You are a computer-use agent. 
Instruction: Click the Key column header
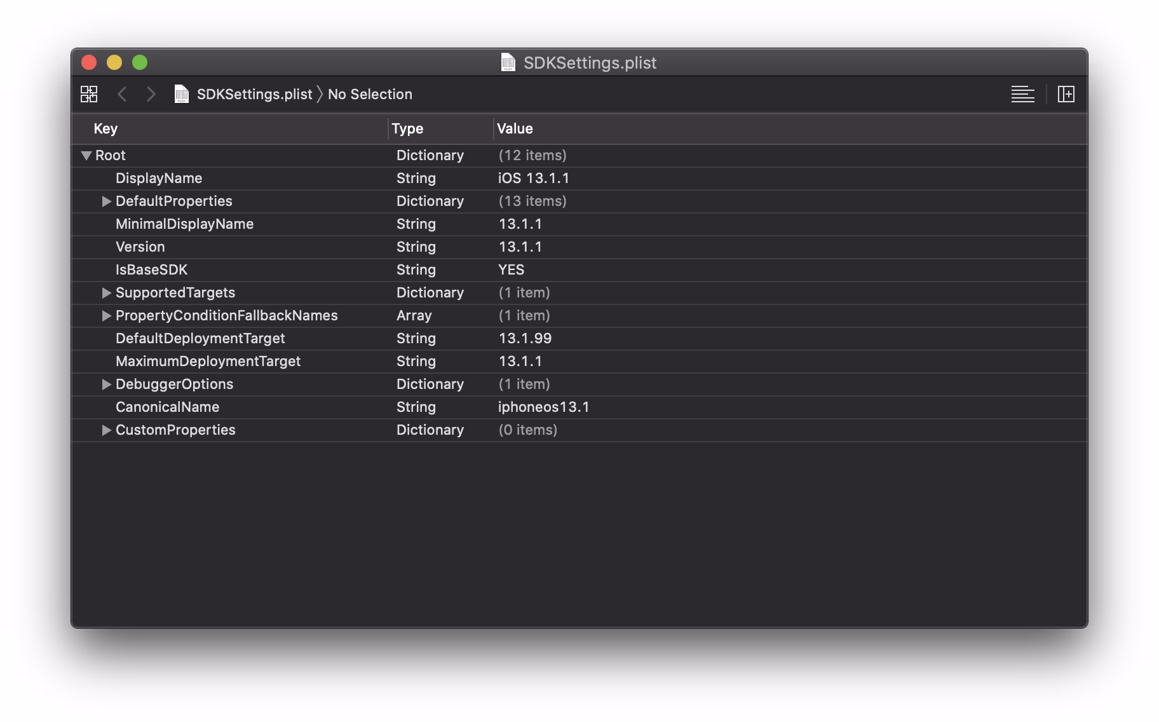pos(105,128)
